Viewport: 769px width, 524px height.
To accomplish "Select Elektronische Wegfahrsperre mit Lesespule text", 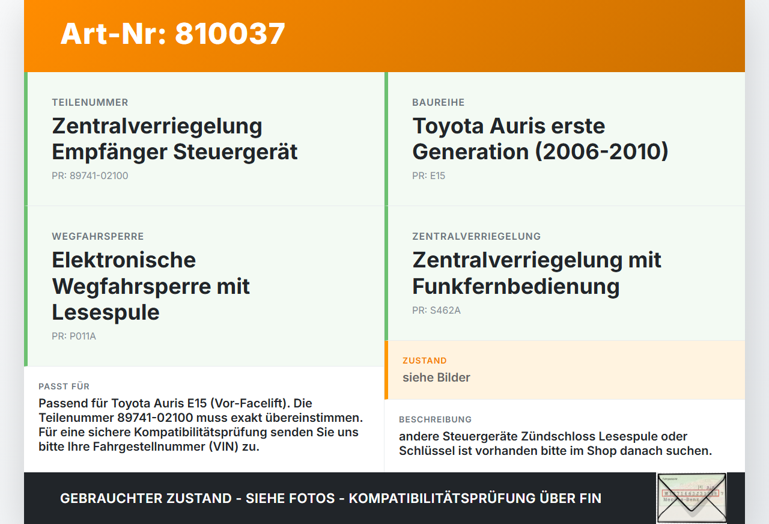I will coord(151,286).
